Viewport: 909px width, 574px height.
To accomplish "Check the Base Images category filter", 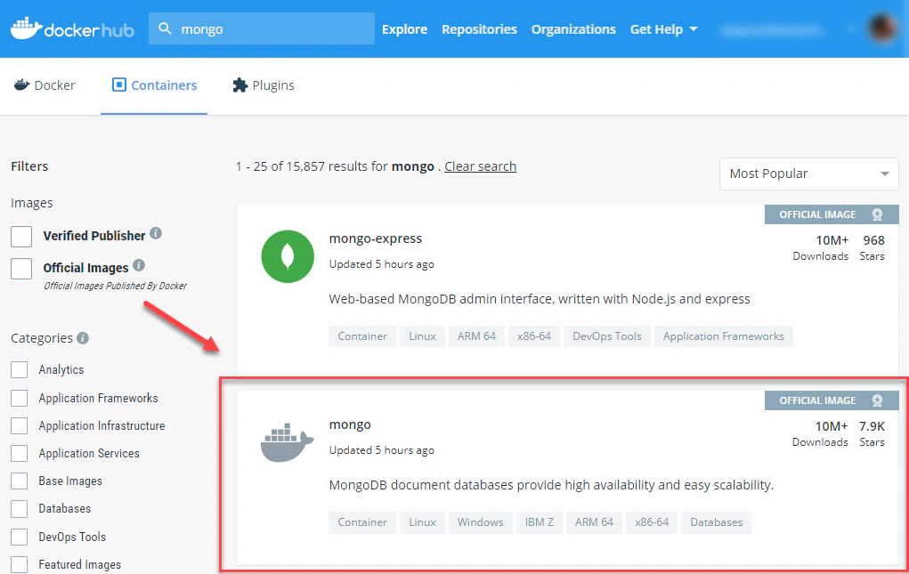I will [x=19, y=481].
